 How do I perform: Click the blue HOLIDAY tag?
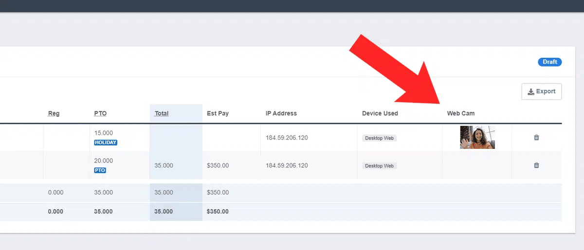(106, 143)
